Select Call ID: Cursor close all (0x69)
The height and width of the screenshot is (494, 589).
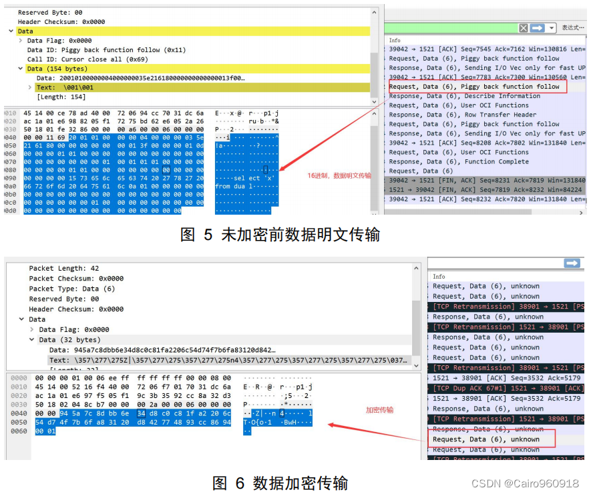[87, 59]
